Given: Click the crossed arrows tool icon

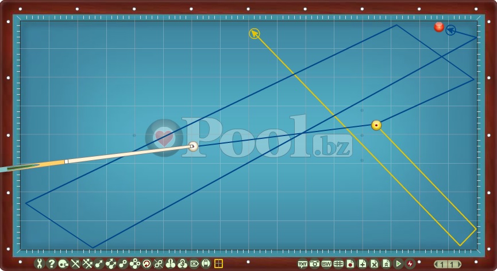Looking at the screenshot, I should (75, 264).
